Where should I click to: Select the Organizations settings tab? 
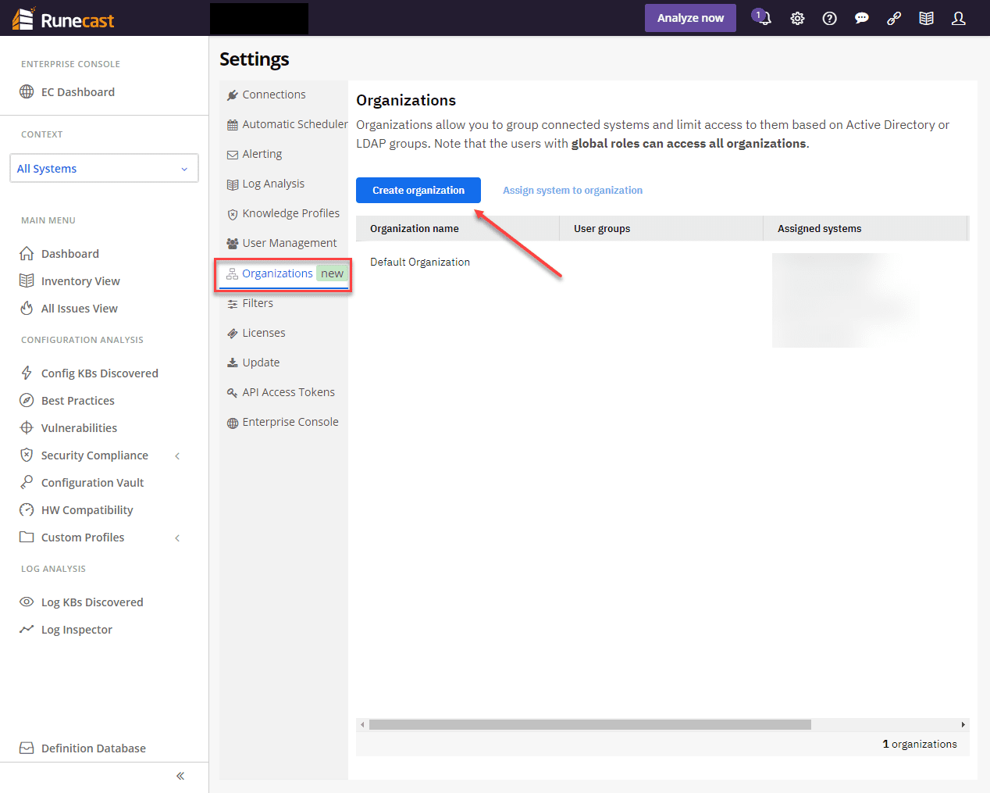coord(283,273)
